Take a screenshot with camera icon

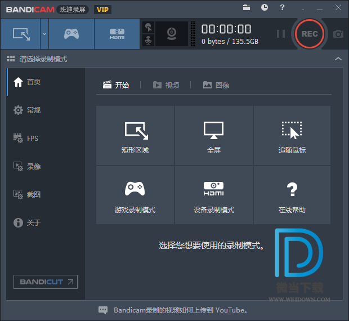(x=338, y=34)
